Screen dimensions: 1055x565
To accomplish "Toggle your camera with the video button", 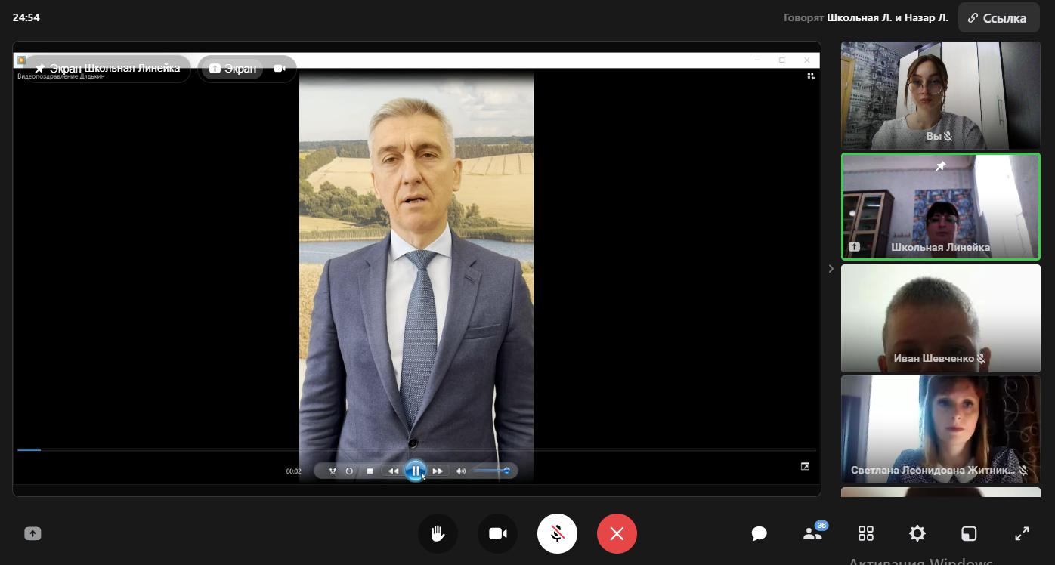I will tap(497, 534).
